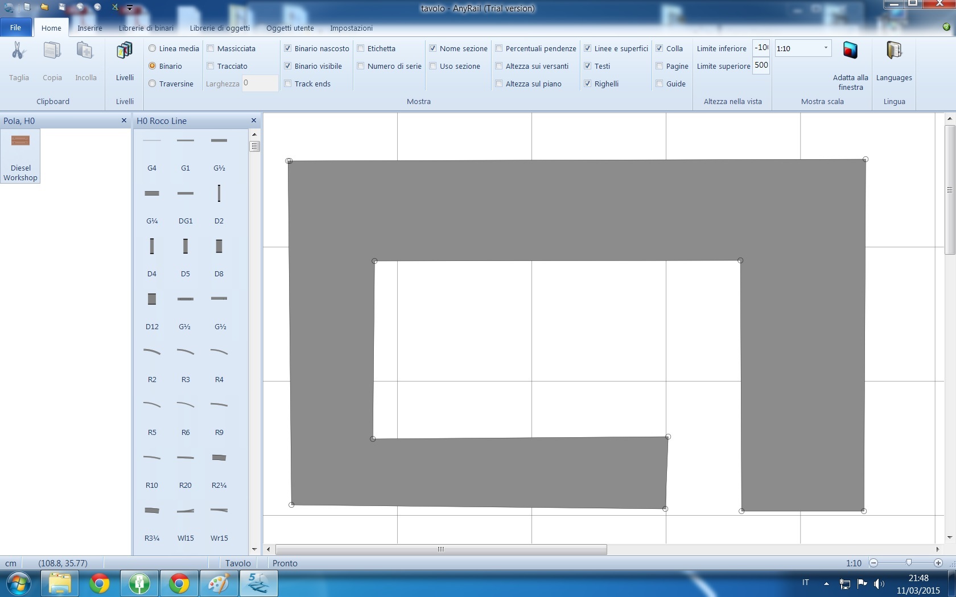Enable the Etichetta checkbox
Image resolution: width=956 pixels, height=597 pixels.
[361, 48]
